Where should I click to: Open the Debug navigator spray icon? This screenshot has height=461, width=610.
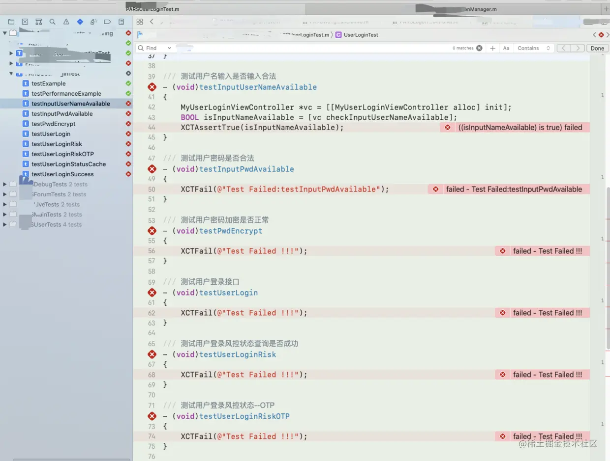(x=93, y=22)
